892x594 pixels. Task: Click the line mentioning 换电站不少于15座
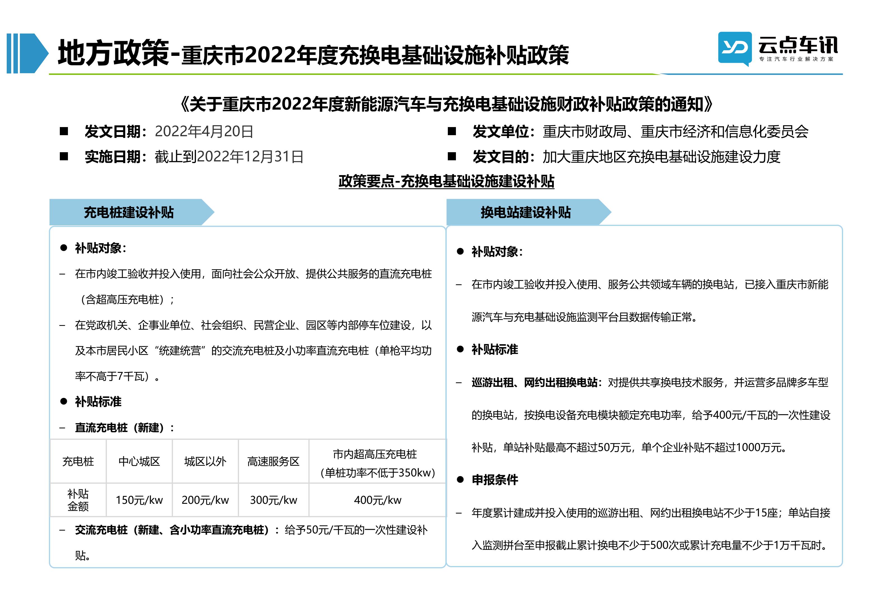pos(651,513)
